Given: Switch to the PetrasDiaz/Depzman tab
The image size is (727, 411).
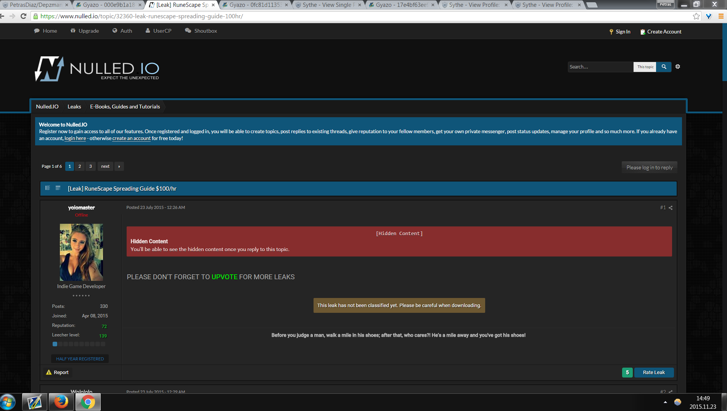Looking at the screenshot, I should coord(35,5).
